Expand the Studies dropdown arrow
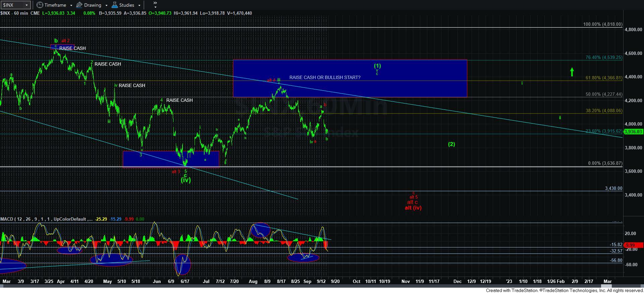 pyautogui.click(x=139, y=5)
